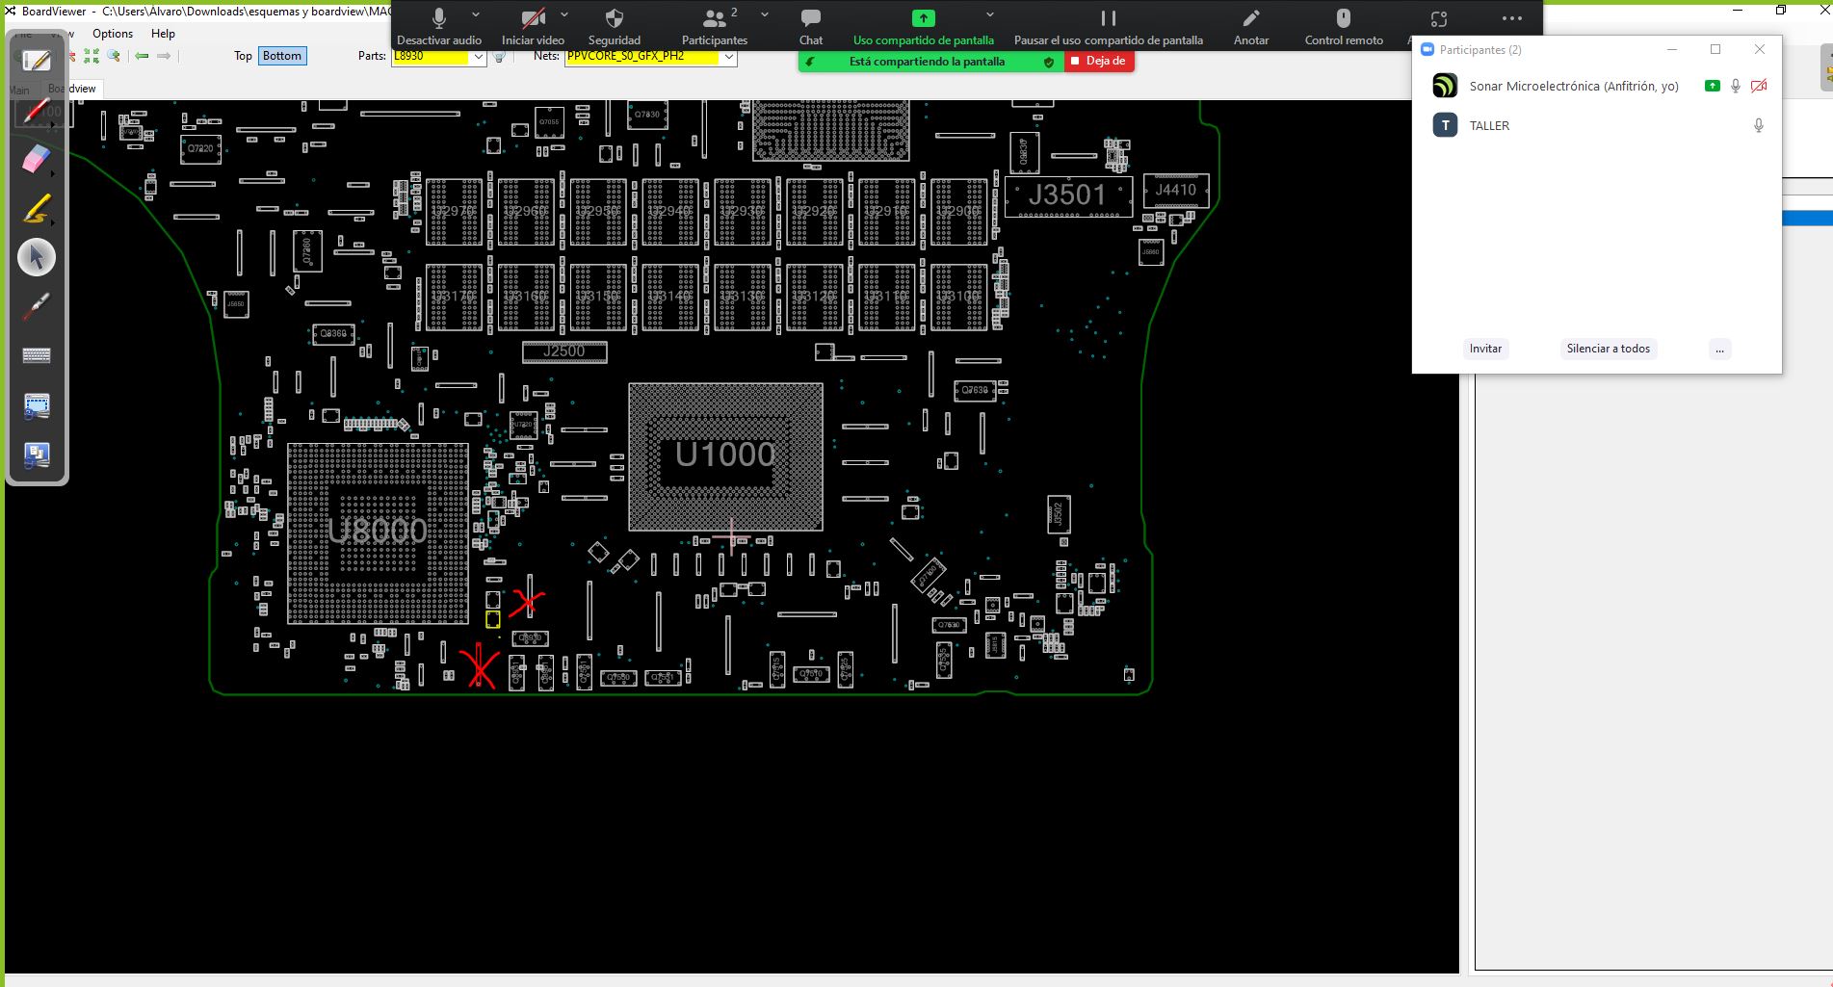Click the U1000 chip on the board
Image resolution: width=1833 pixels, height=987 pixels.
[x=725, y=455]
